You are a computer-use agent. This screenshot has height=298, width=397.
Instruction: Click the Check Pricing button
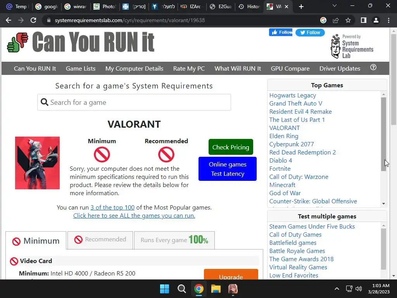[231, 147]
